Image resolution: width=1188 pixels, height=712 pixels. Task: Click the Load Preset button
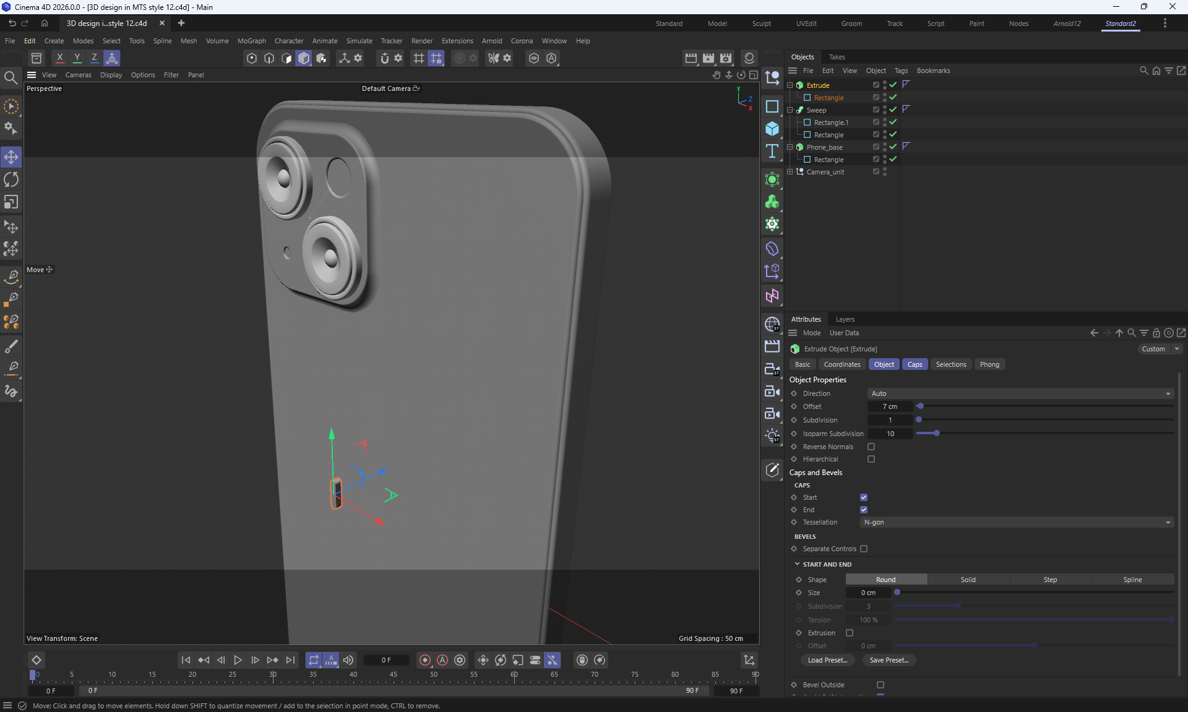pyautogui.click(x=827, y=660)
